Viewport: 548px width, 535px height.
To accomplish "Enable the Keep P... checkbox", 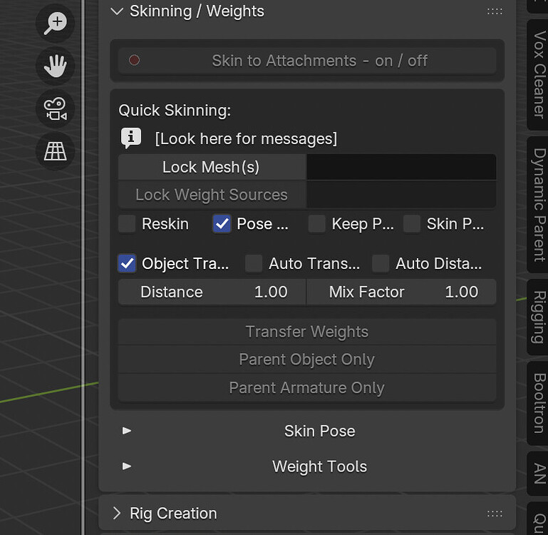I will pyautogui.click(x=317, y=224).
